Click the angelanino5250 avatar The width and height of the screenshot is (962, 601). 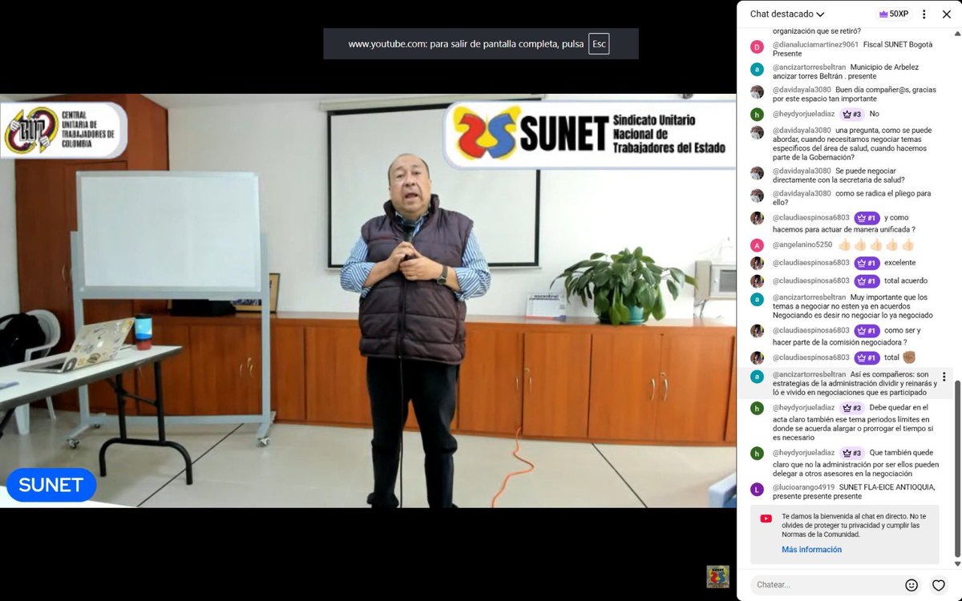tap(757, 245)
